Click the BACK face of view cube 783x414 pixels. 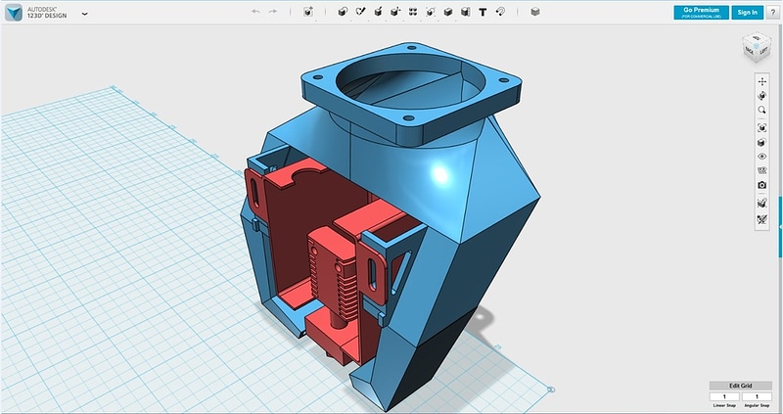point(750,51)
